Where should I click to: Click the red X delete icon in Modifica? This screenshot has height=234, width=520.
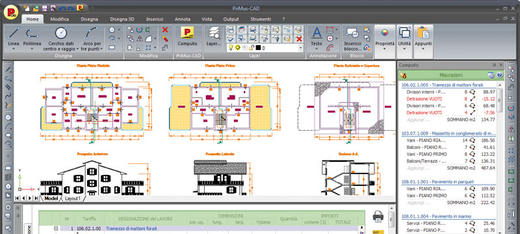click(x=165, y=30)
